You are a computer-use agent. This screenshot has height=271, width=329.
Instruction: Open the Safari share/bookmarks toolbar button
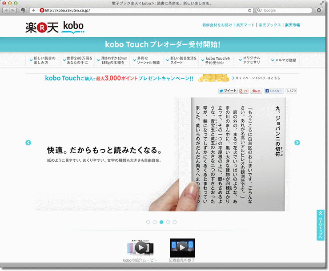coord(23,10)
